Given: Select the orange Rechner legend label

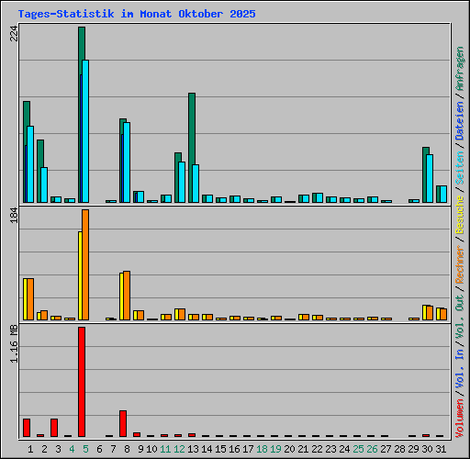Looking at the screenshot, I should [x=460, y=264].
